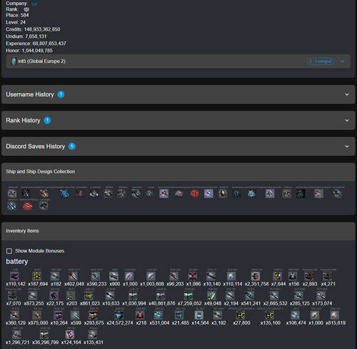Screen dimensions: 357x349
Task: Click the Company clan tag link
Action: pyautogui.click(x=34, y=4)
